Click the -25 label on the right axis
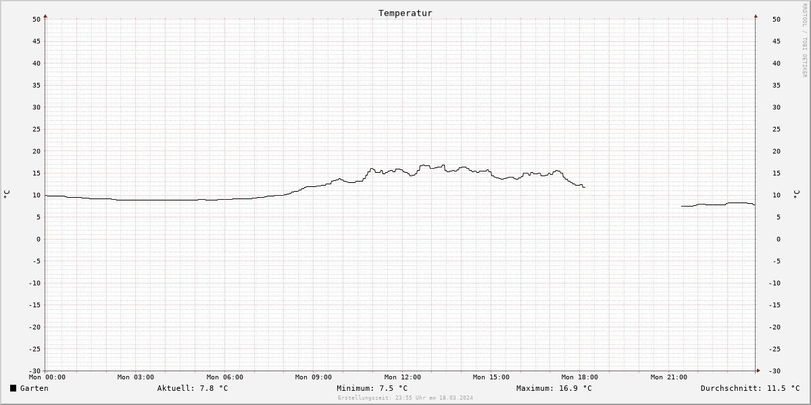 (x=774, y=349)
